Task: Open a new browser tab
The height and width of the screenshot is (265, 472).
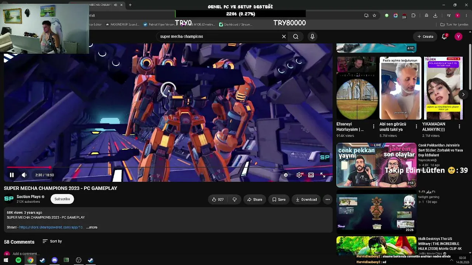Action: point(130,5)
